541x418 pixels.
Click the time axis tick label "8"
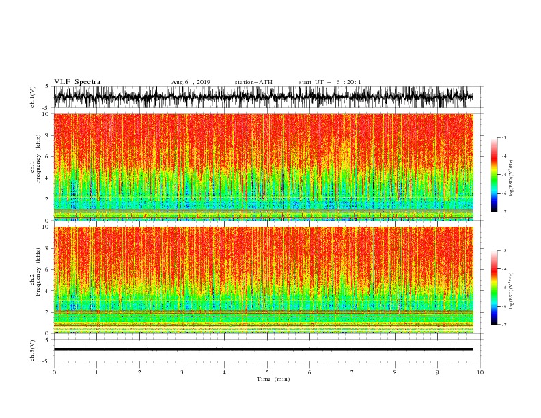pos(395,372)
